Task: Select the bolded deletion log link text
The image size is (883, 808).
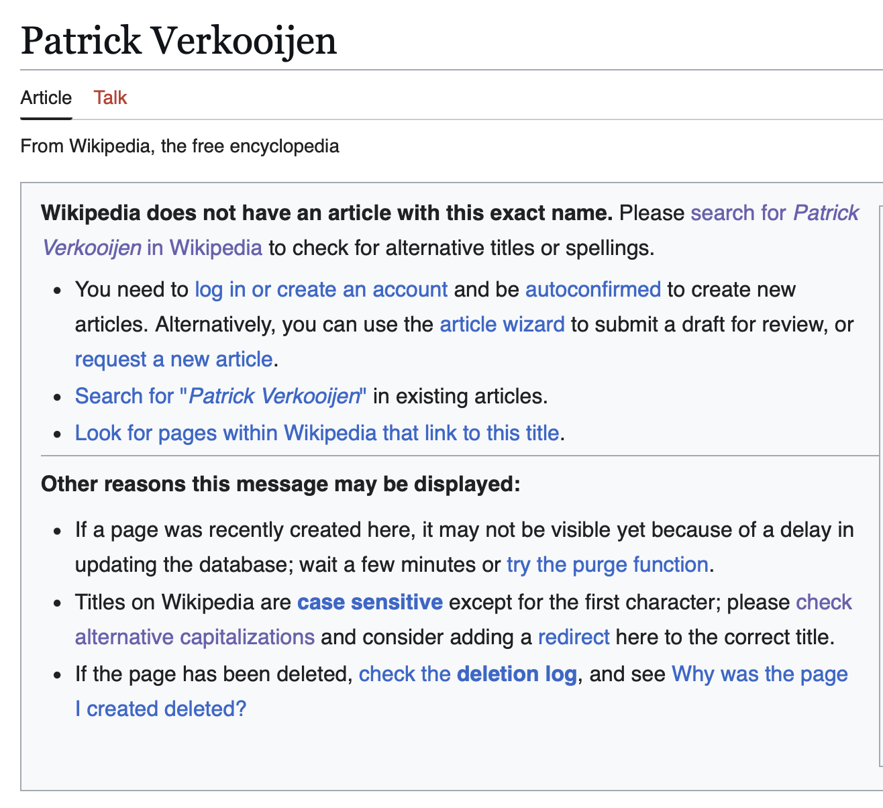Action: pos(517,674)
